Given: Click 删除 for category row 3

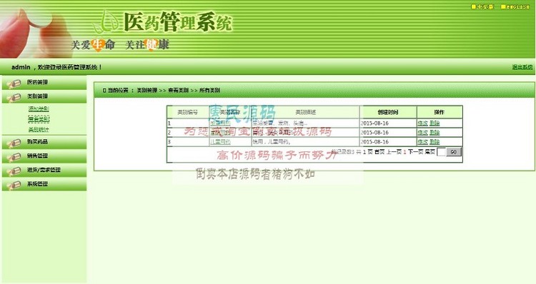Looking at the screenshot, I should (435, 142).
